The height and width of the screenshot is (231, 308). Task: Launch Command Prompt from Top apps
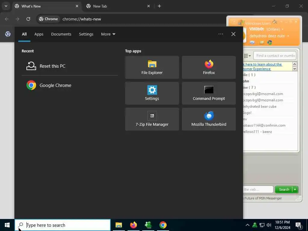(x=209, y=93)
